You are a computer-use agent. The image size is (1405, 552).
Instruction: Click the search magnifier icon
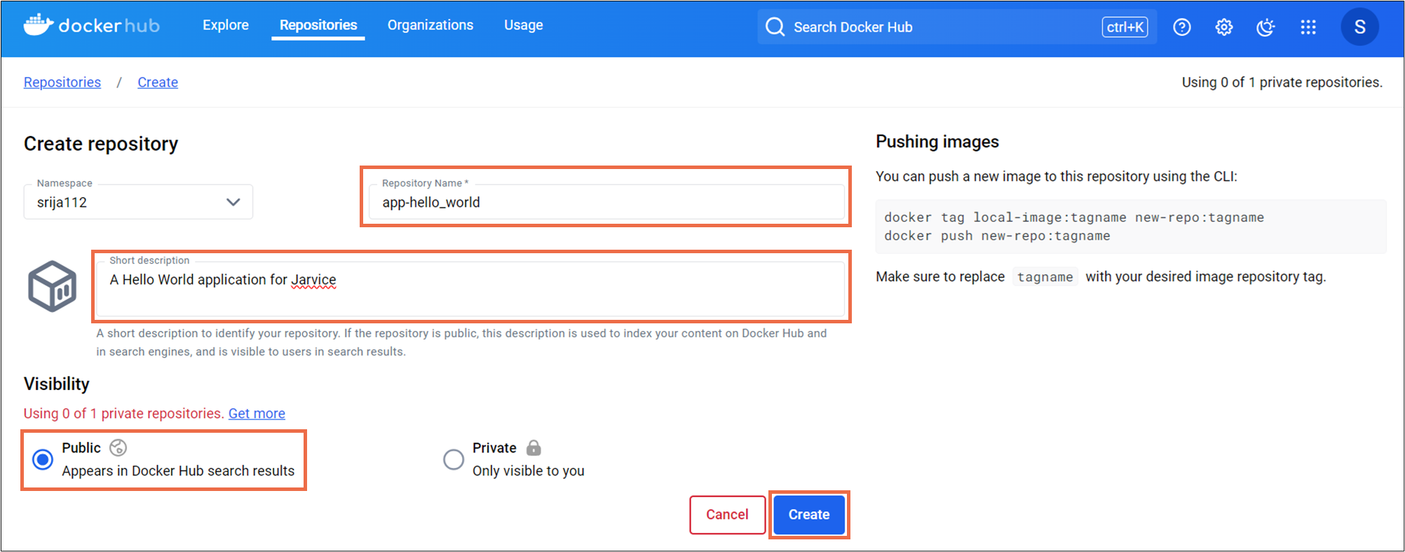pos(775,27)
